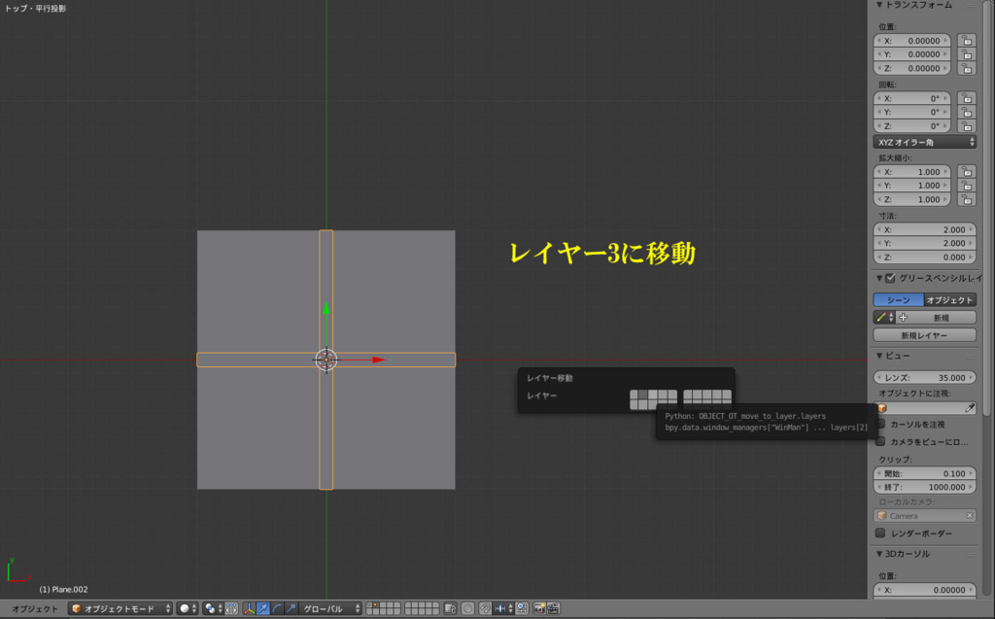
Task: Lock the position Z value
Action: [x=967, y=69]
